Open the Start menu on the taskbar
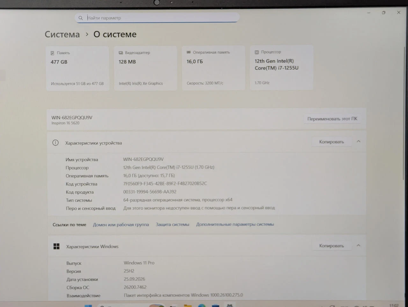Image resolution: width=408 pixels, height=307 pixels. click(88, 305)
